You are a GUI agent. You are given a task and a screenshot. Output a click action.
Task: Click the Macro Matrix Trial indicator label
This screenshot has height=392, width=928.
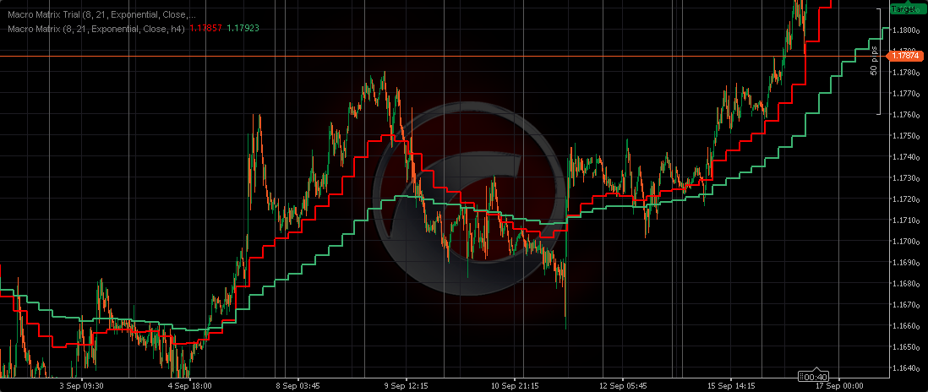(x=100, y=14)
